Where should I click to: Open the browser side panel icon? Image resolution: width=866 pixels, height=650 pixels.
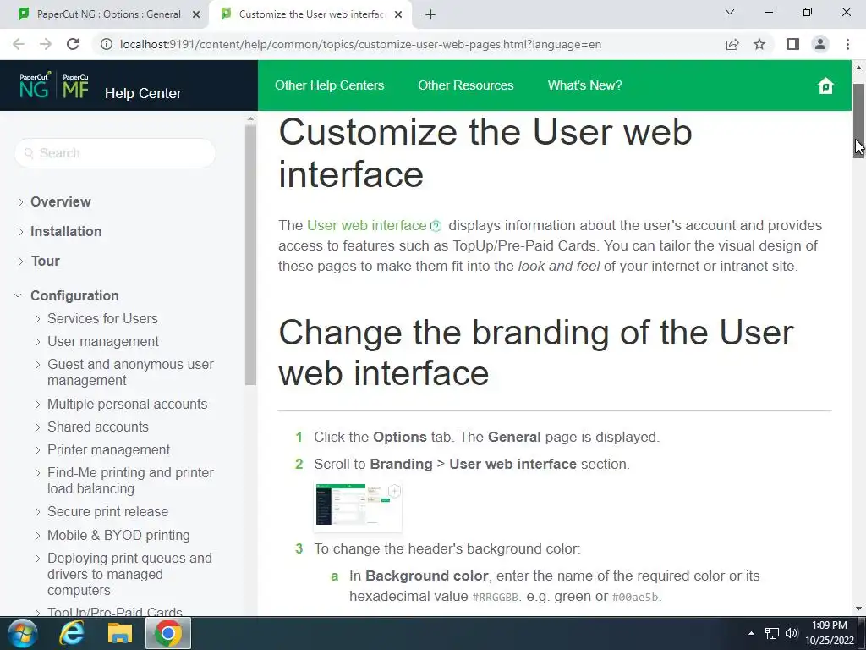[x=793, y=44]
